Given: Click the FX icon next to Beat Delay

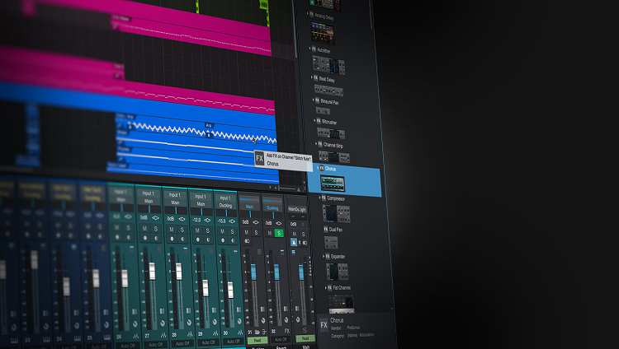Looking at the screenshot, I should [316, 78].
